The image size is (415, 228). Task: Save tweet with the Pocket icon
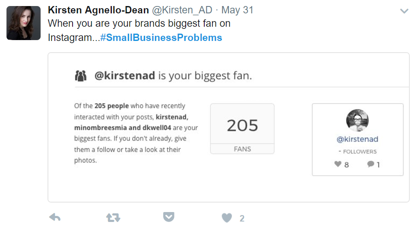(168, 217)
